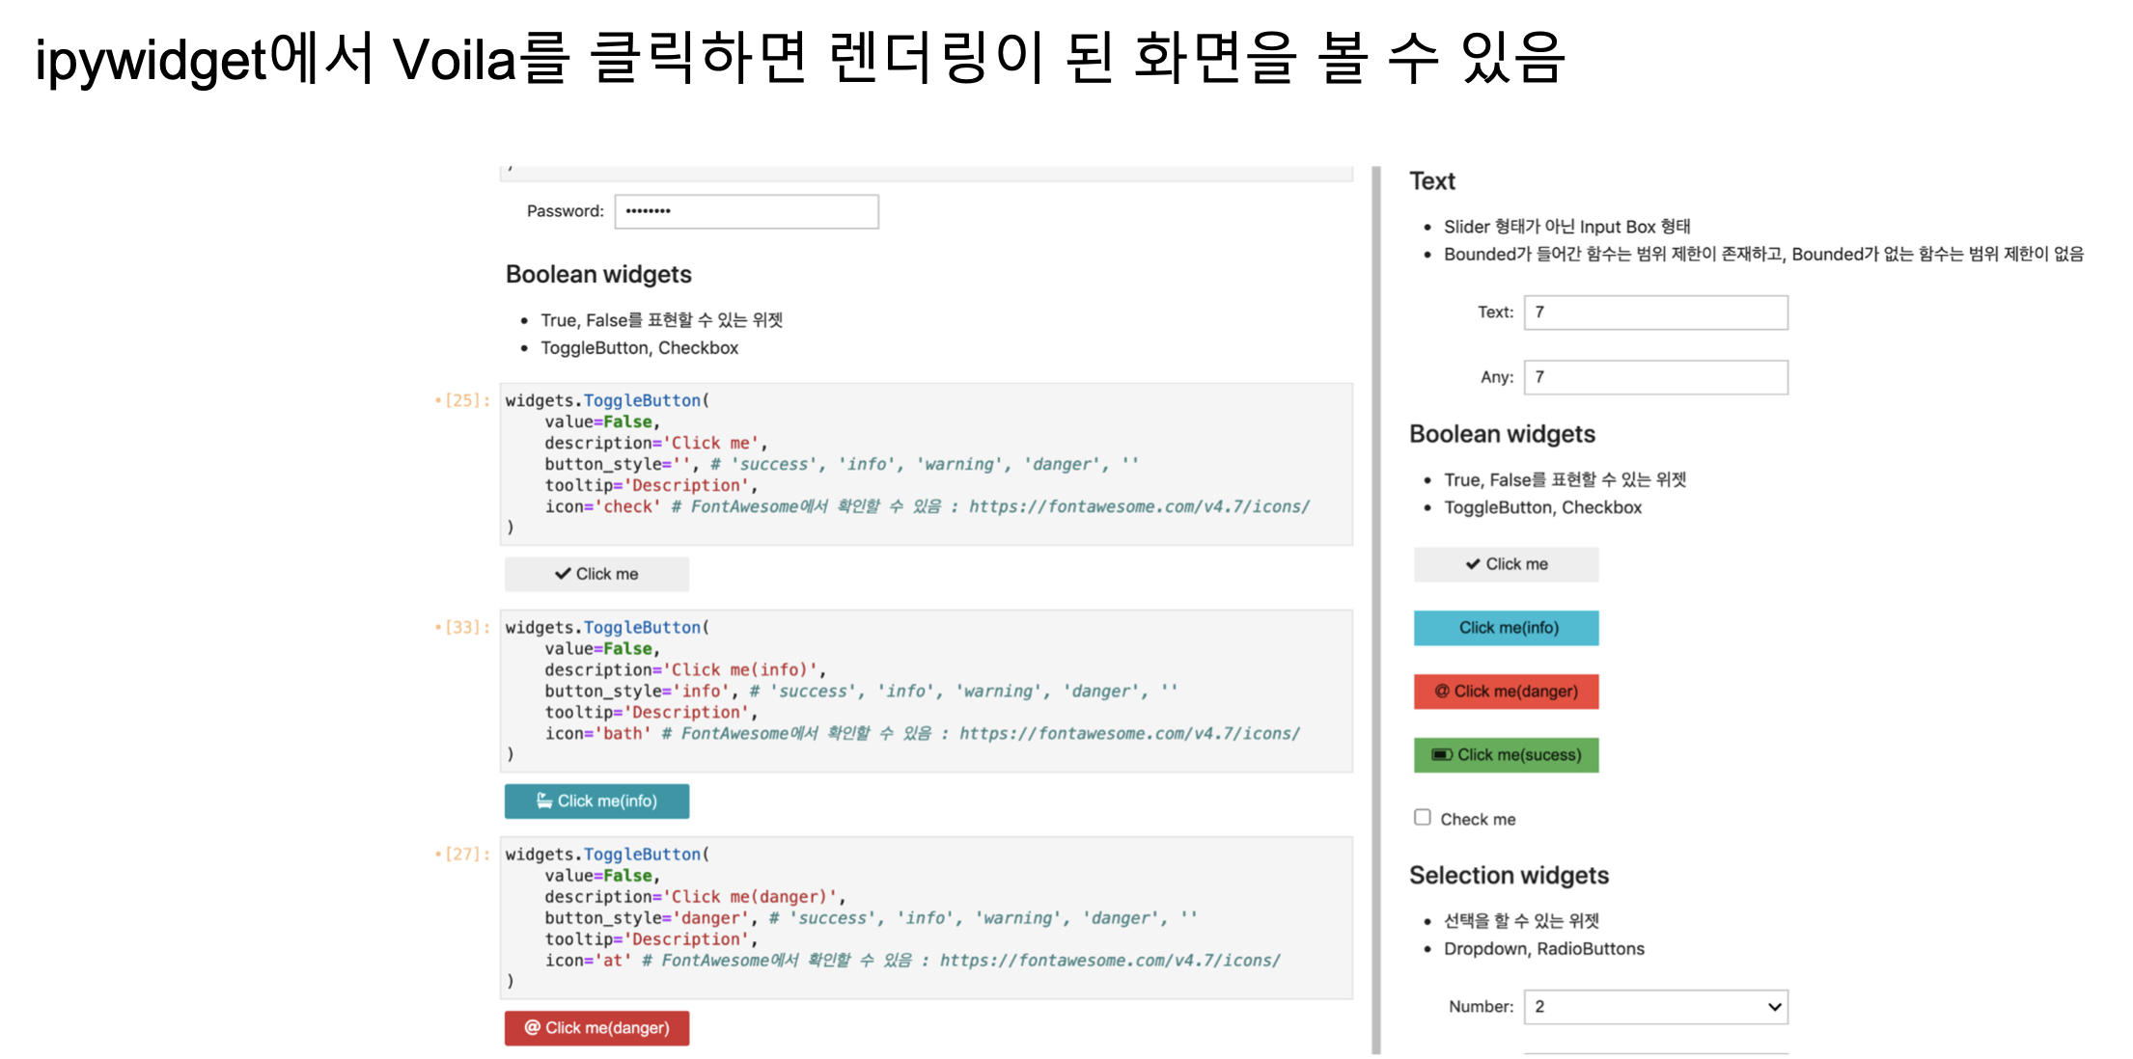Viewport: 2133px width, 1059px height.
Task: Focus the Any input field
Action: [1655, 377]
